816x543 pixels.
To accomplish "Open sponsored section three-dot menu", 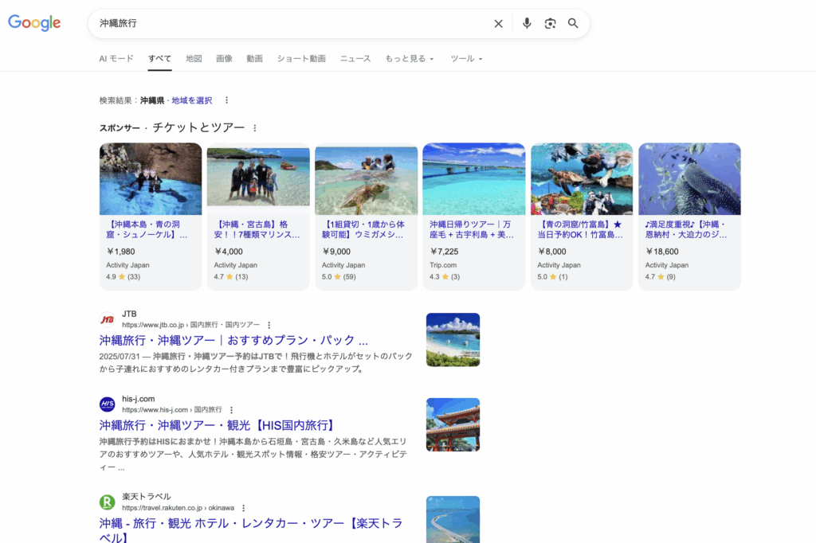I will tap(255, 128).
